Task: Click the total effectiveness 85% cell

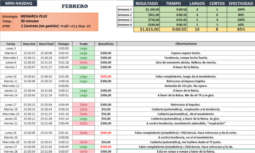Action: [x=241, y=29]
